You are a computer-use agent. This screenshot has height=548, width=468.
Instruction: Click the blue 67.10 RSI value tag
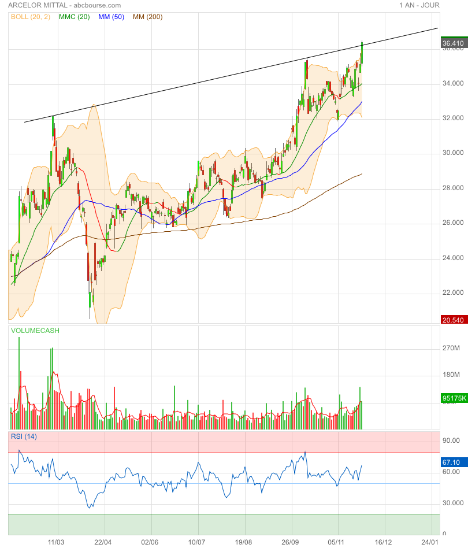click(452, 462)
